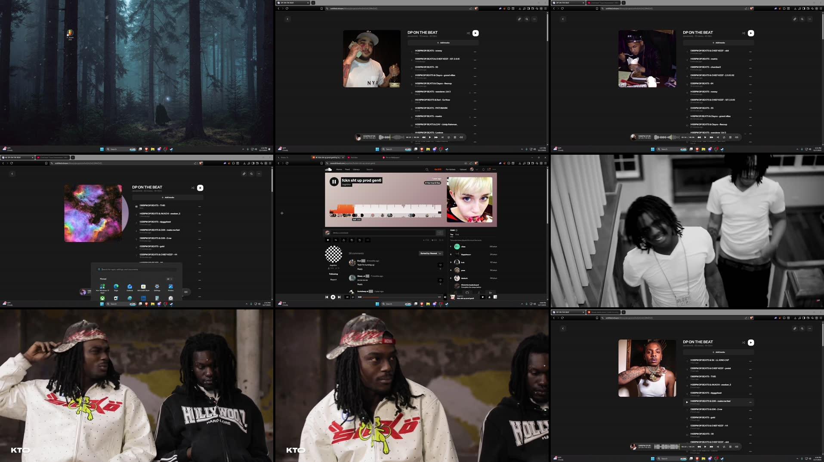Seek on the SoundCloud progress bar
This screenshot has height=462, width=824.
[401, 297]
